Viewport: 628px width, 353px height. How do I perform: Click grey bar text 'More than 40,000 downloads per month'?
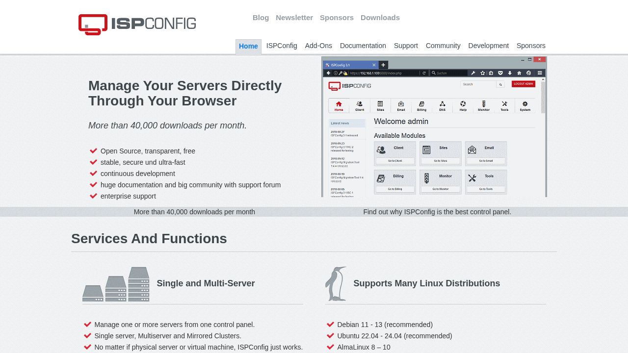[194, 212]
